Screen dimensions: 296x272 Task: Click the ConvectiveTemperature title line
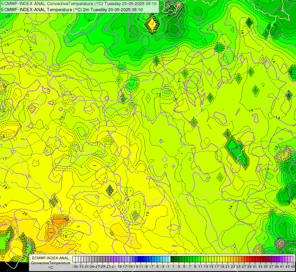coord(79,4)
